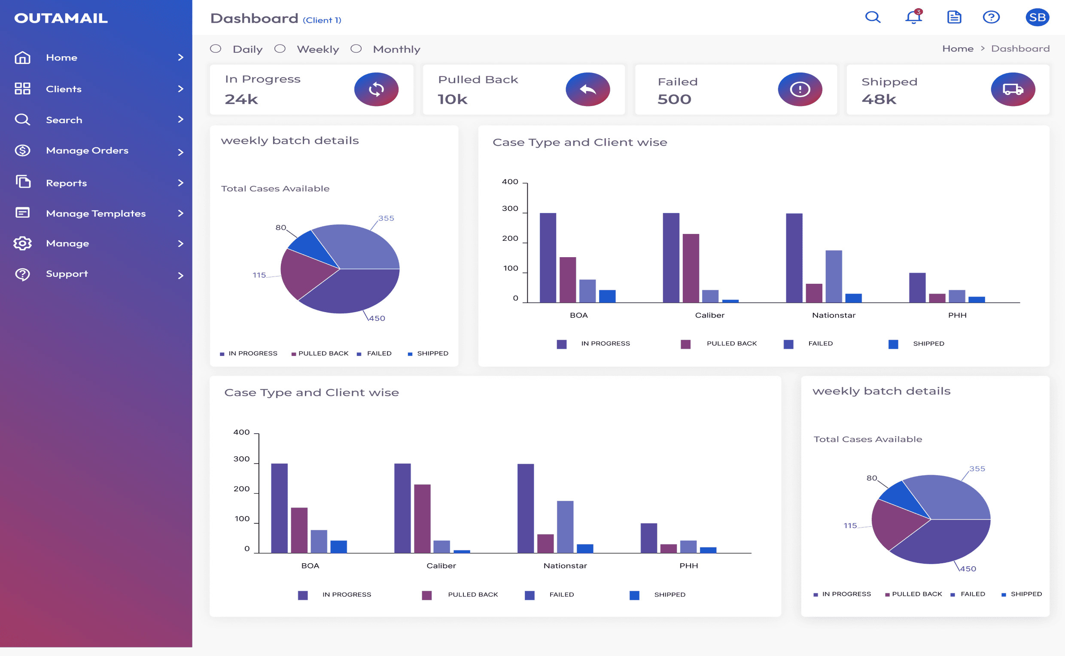Open the SB user avatar button
The width and height of the screenshot is (1065, 656).
1037,17
